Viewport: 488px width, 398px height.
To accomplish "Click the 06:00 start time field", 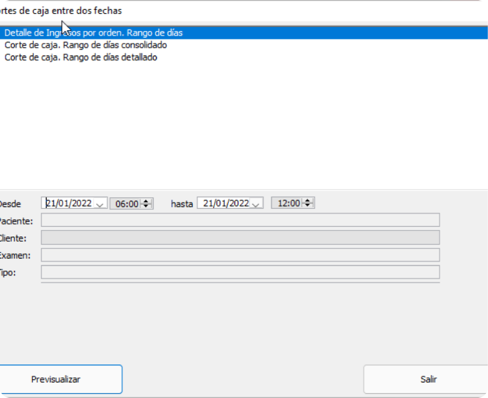I will pyautogui.click(x=127, y=204).
